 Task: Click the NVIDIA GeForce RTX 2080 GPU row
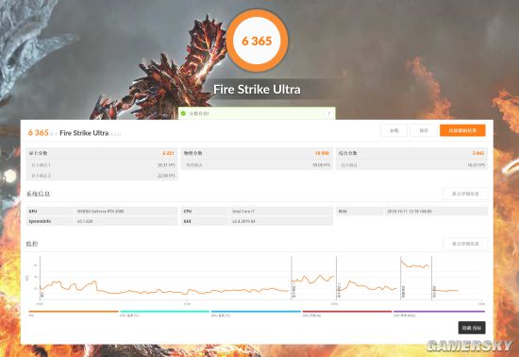[x=102, y=211]
